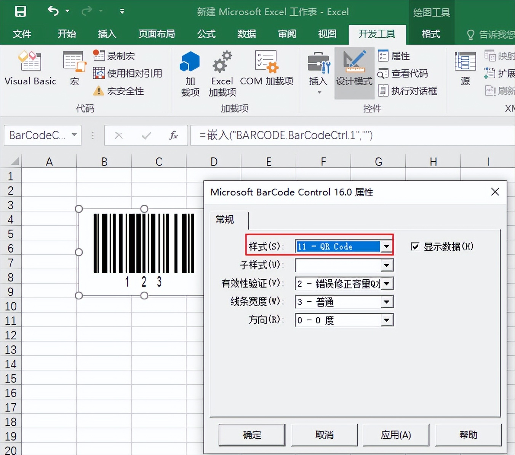
Task: Open COM Add-ins (COM 加载项)
Action: coord(267,68)
